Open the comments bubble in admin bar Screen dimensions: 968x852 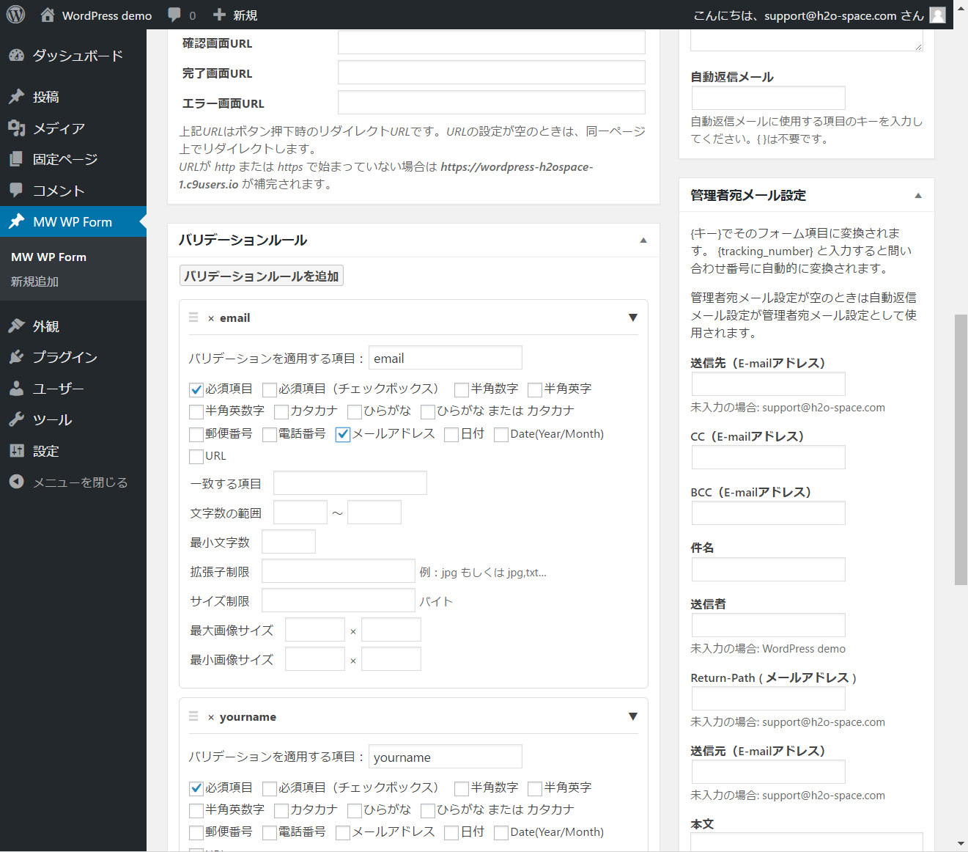coord(174,15)
